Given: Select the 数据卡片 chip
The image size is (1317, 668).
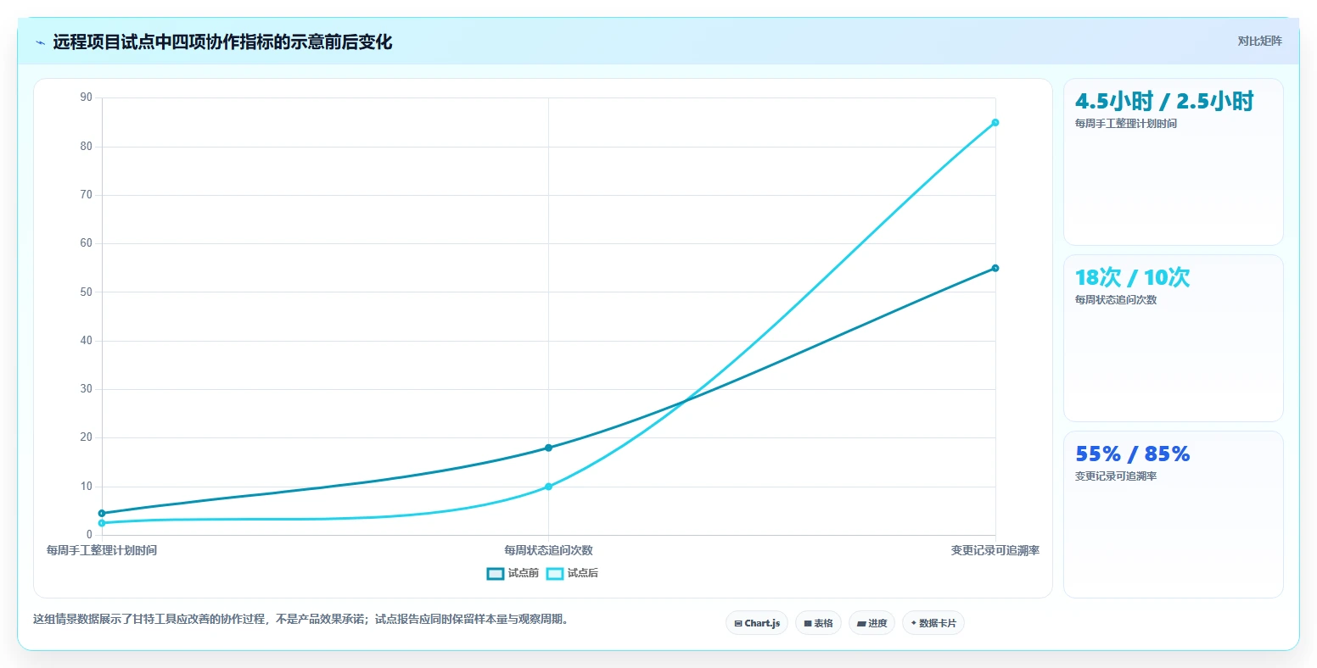Looking at the screenshot, I should coord(933,623).
